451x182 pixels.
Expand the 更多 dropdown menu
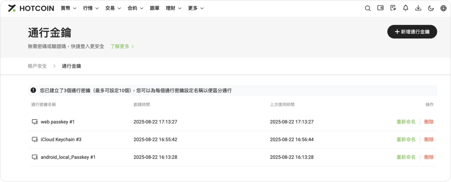pos(196,8)
